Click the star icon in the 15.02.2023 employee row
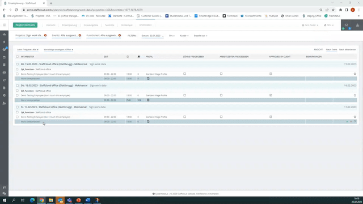This screenshot has height=204, width=363. tap(355, 74)
